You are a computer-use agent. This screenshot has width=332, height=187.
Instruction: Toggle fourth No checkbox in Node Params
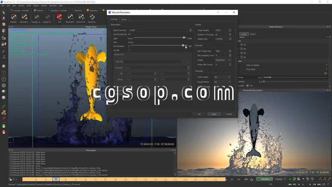(x=241, y=57)
